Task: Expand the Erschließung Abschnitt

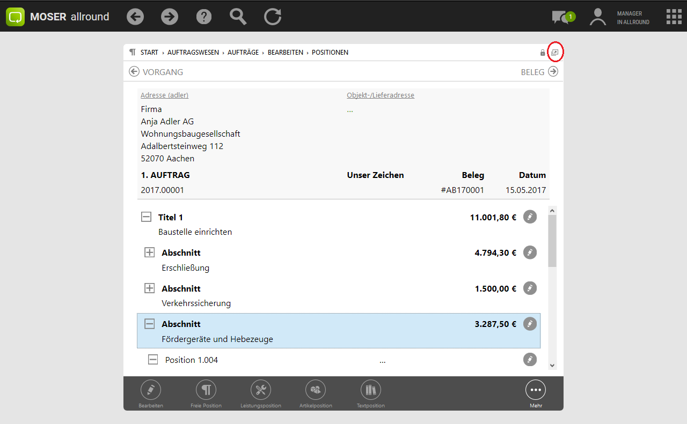Action: pos(150,252)
